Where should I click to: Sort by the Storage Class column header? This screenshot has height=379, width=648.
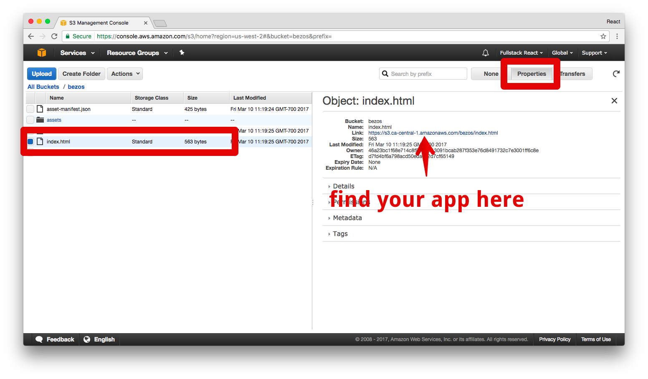[x=157, y=98]
